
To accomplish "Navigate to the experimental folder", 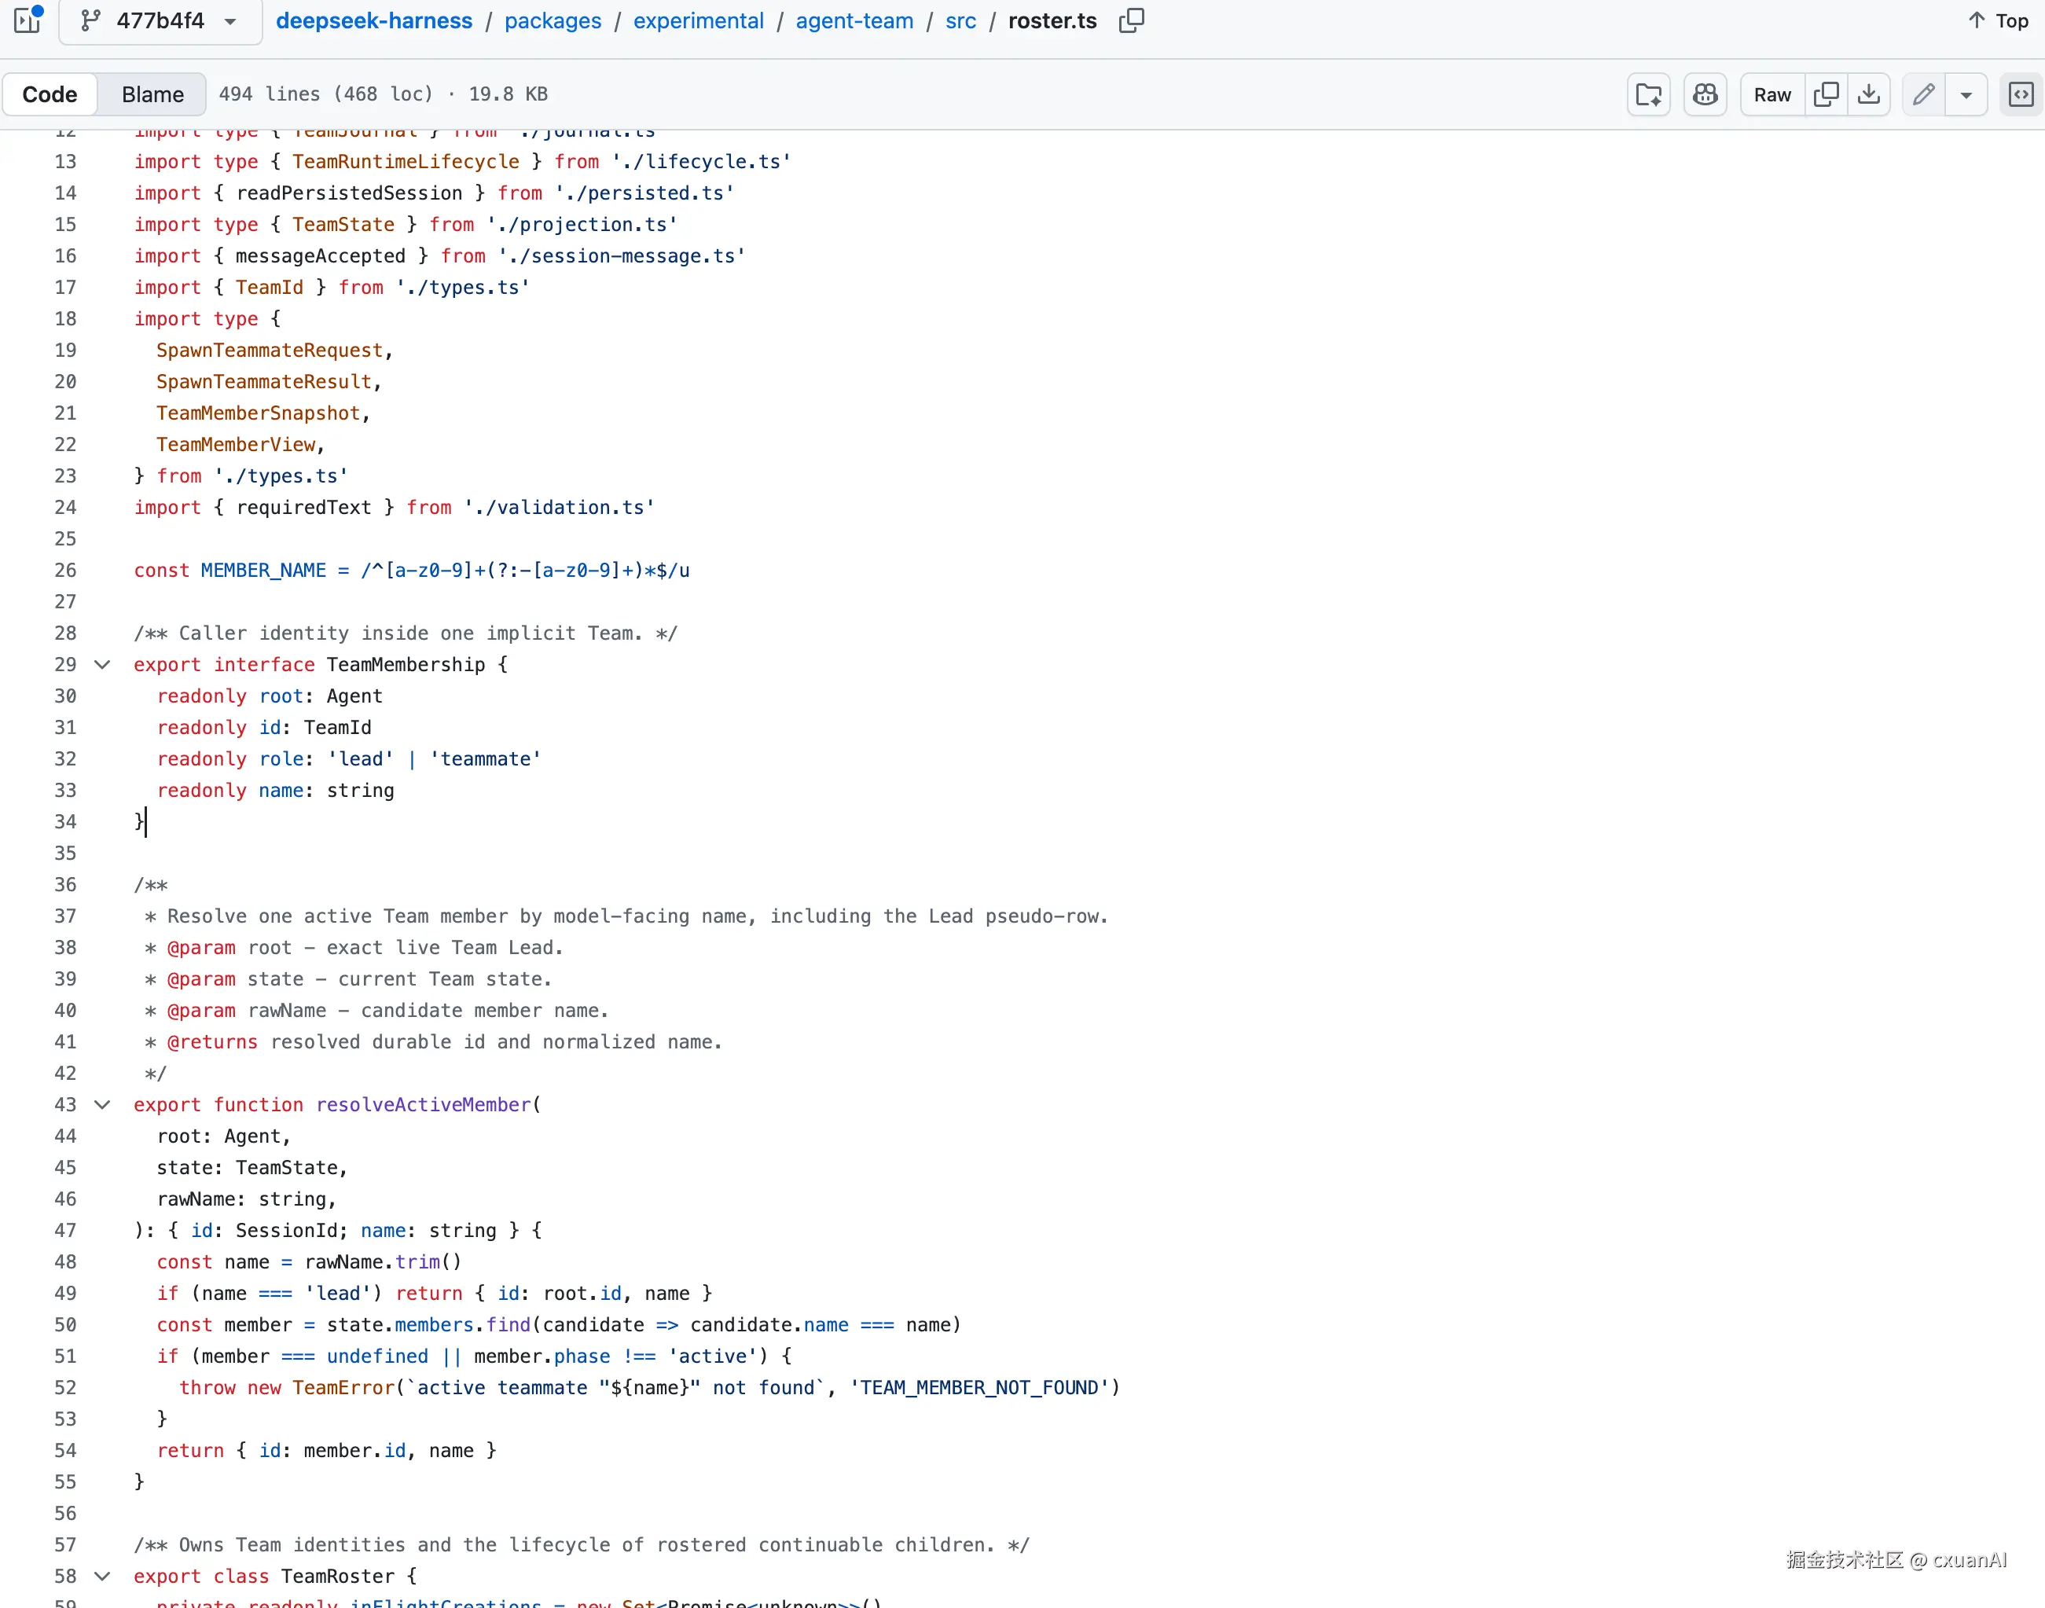I will coord(699,20).
